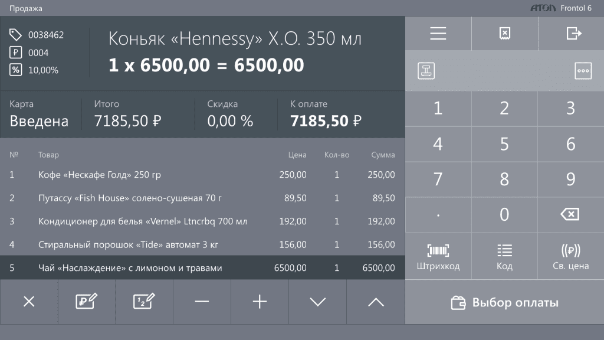The width and height of the screenshot is (604, 340).
Task: Click the 1 x 6500,00 = 6500,00 calculation line
Action: tap(206, 65)
